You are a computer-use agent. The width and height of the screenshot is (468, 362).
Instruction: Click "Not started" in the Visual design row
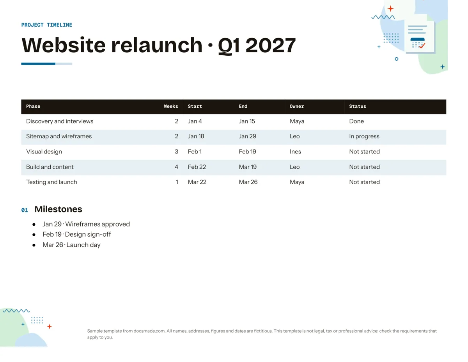coord(365,152)
